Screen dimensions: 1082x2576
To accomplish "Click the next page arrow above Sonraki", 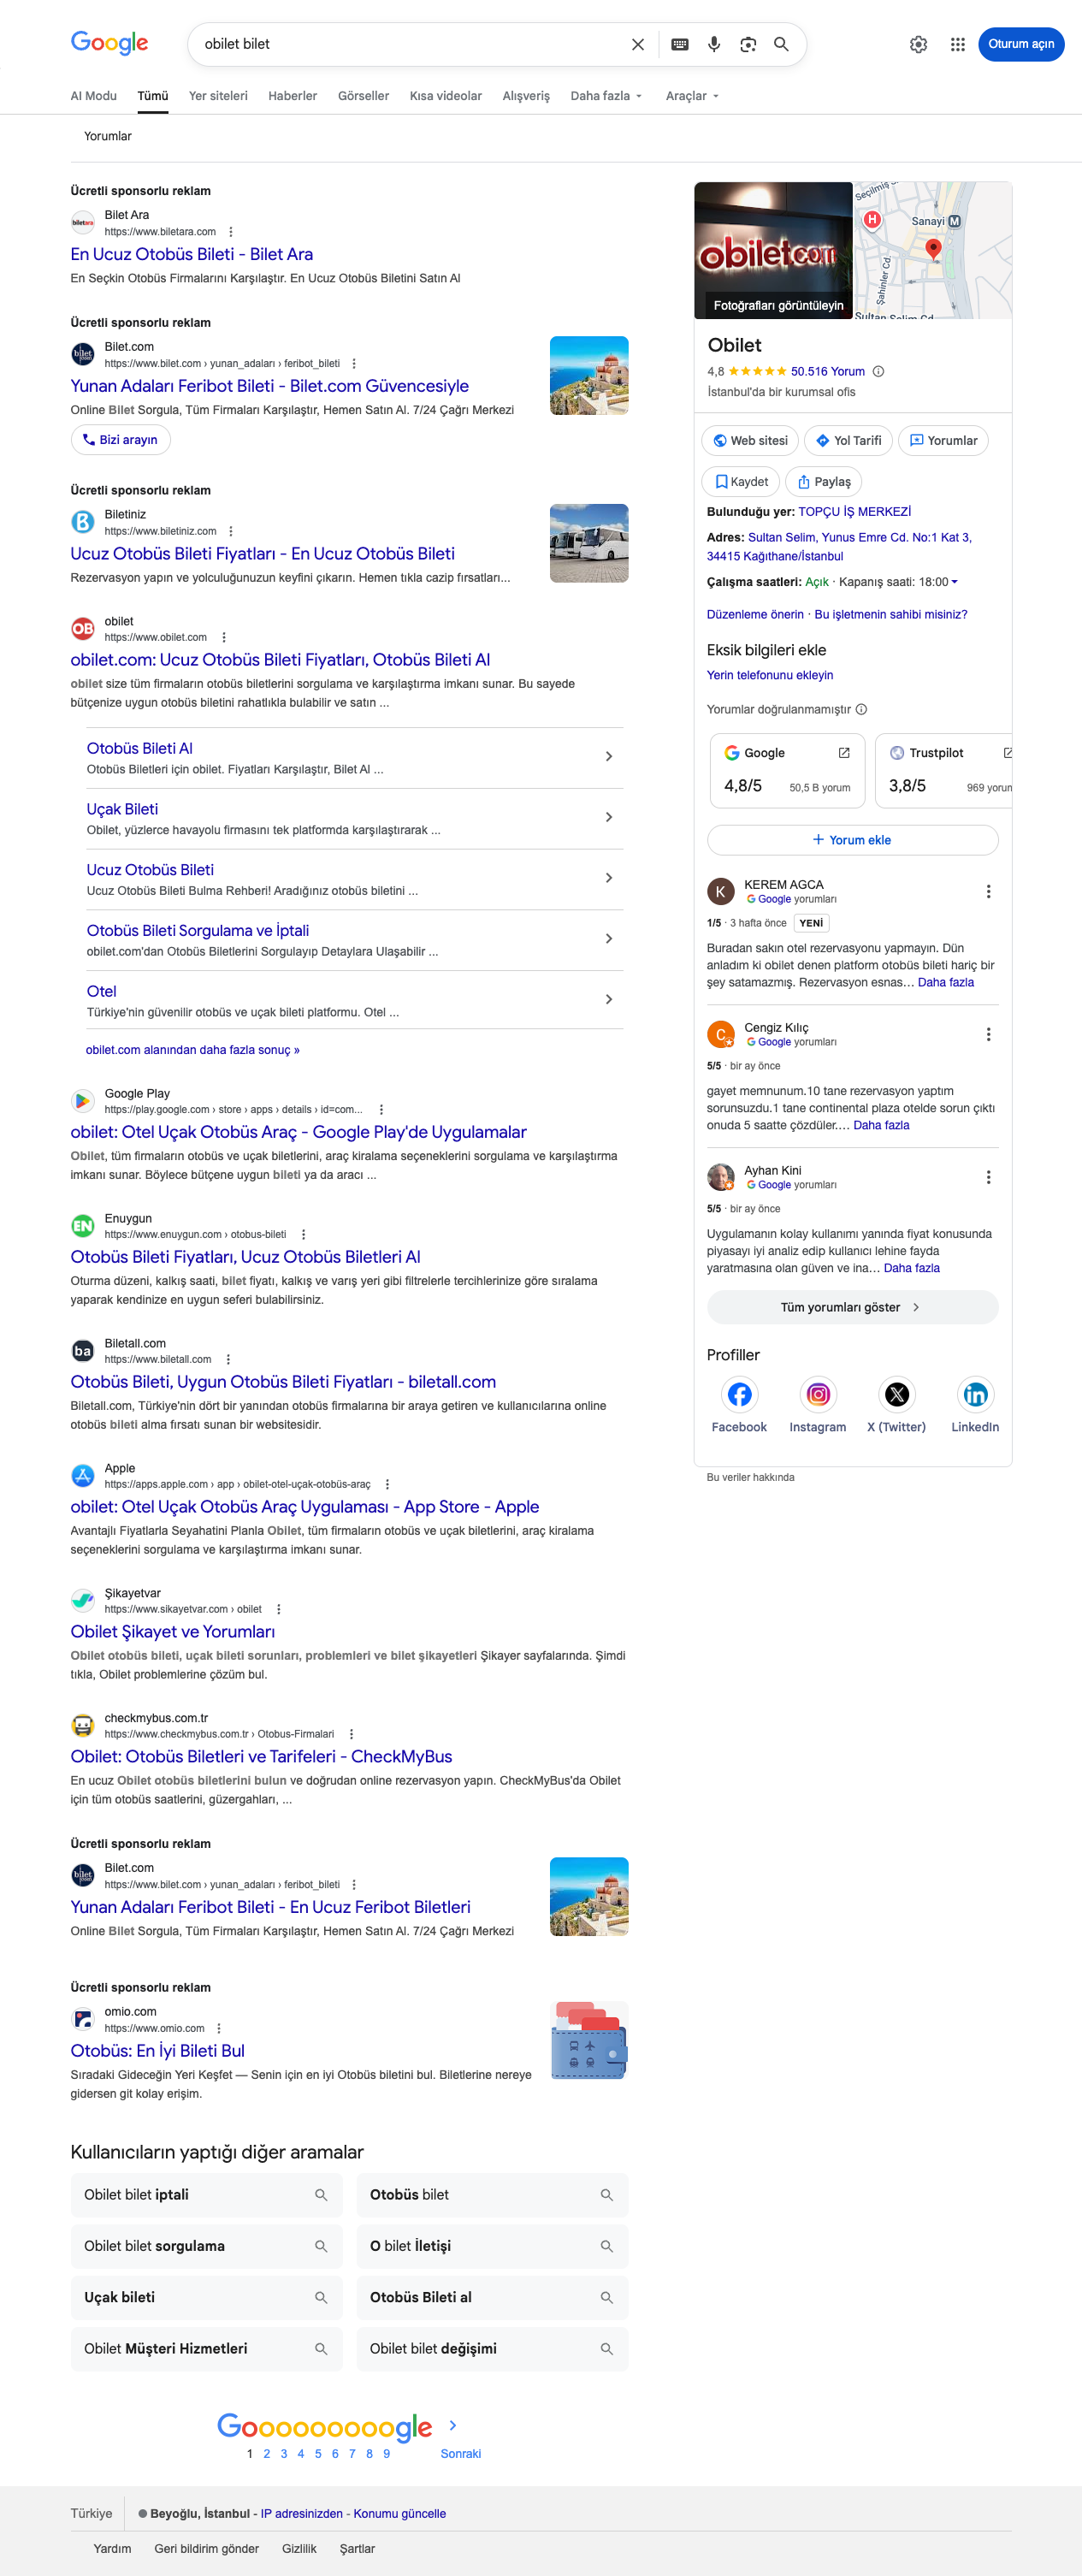I will tap(453, 2425).
